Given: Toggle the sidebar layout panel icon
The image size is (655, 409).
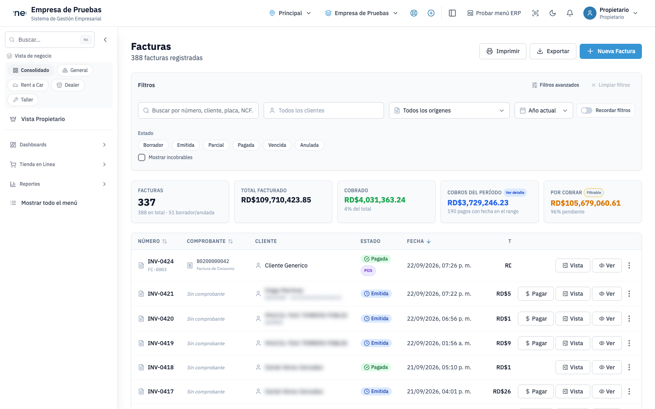Looking at the screenshot, I should [452, 13].
